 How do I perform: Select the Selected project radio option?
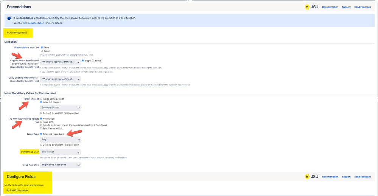tap(41, 102)
